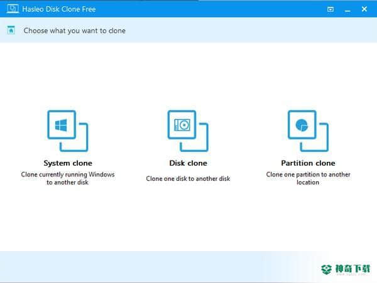The height and width of the screenshot is (283, 377).
Task: Click "Clone one partition to another location" text
Action: [308, 178]
